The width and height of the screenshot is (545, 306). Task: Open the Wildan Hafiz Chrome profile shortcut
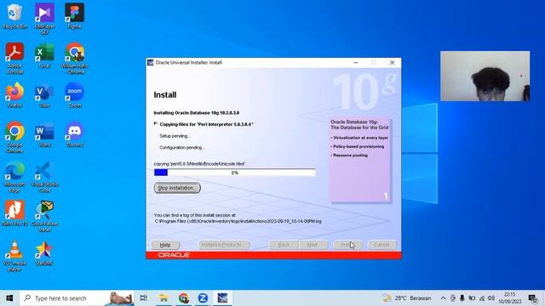point(75,59)
